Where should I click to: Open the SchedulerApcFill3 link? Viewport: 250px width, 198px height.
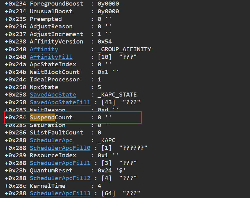[x=60, y=193]
